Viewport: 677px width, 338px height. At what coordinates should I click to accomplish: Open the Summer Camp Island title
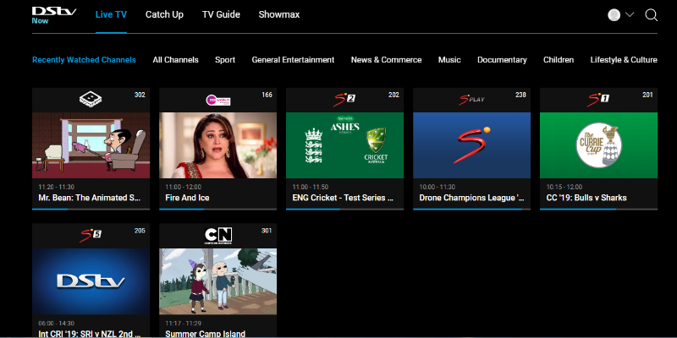coord(206,334)
